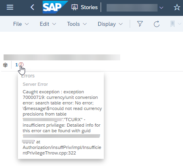183x166 pixels.
Task: Open the bookmark icon in toolbar
Action: (173, 24)
